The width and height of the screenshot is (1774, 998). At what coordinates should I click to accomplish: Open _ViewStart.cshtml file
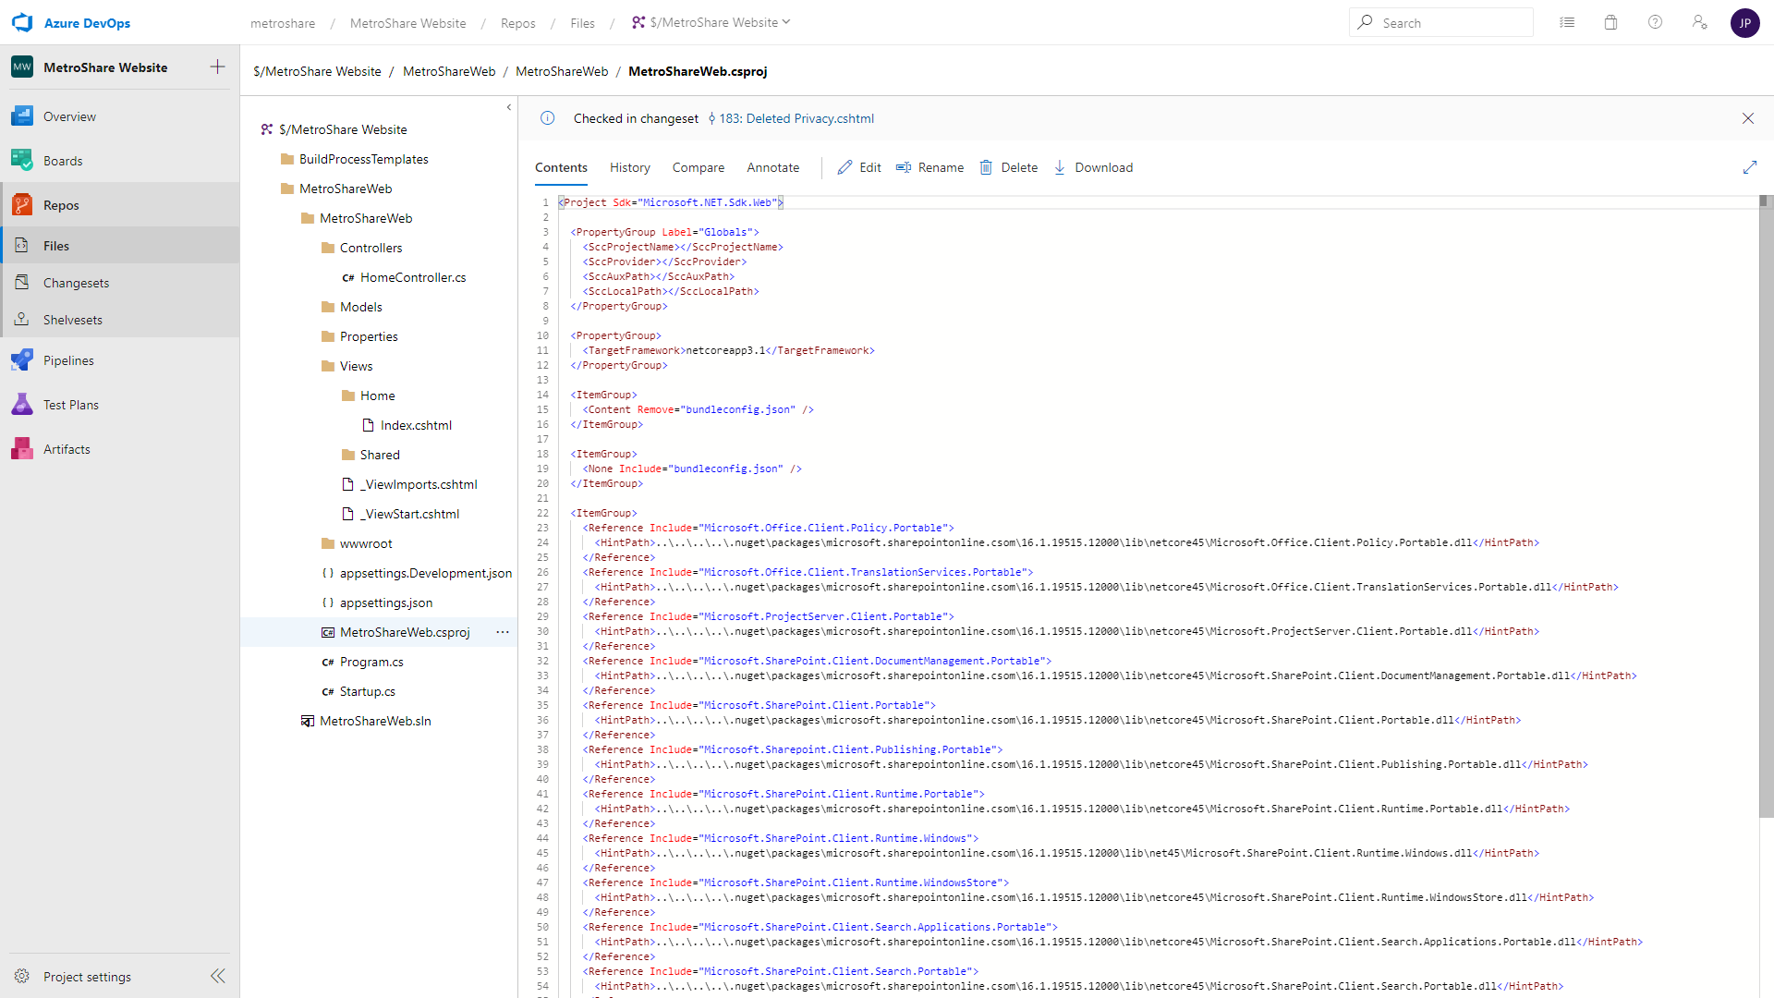(x=408, y=514)
